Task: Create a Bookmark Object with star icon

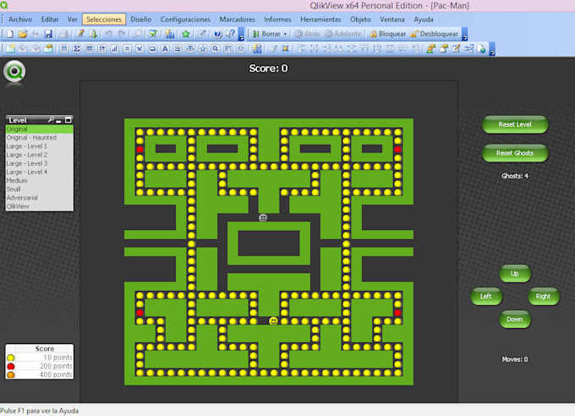Action: (x=203, y=48)
